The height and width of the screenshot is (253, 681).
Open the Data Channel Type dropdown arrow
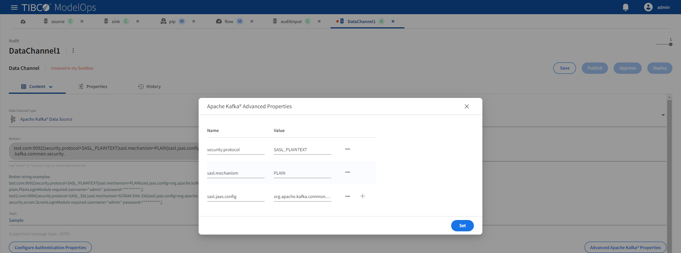coord(663,115)
